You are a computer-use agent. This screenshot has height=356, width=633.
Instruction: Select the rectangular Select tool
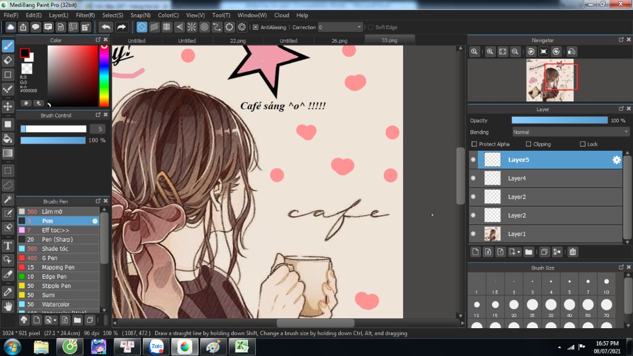8,171
